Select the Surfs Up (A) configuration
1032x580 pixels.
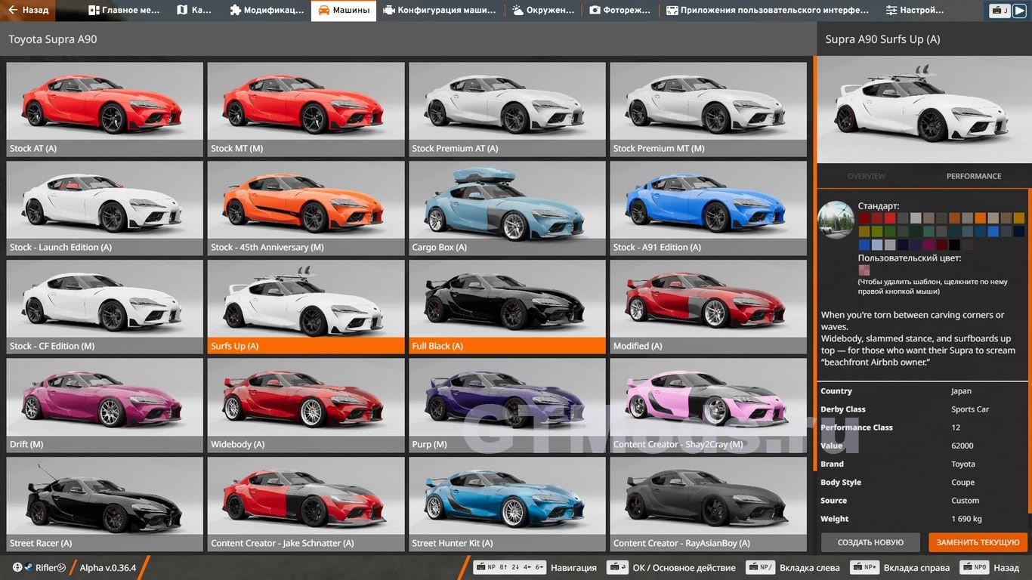coord(306,307)
